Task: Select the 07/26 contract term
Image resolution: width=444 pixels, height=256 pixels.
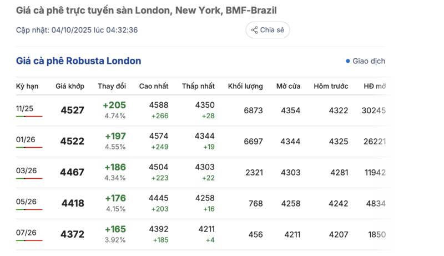Action: (x=26, y=233)
